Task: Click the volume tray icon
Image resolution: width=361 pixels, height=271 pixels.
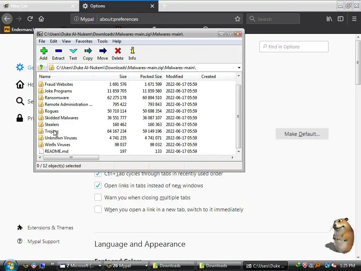Action: pos(334,265)
